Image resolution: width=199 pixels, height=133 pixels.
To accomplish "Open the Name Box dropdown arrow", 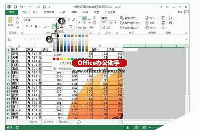I will coord(26,39).
